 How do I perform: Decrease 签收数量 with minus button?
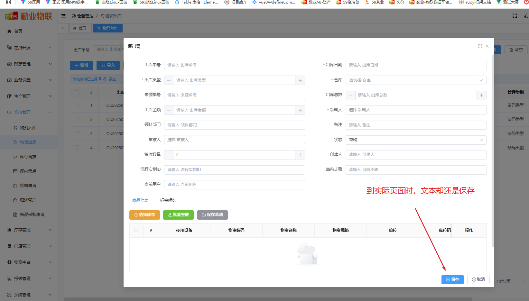click(169, 155)
